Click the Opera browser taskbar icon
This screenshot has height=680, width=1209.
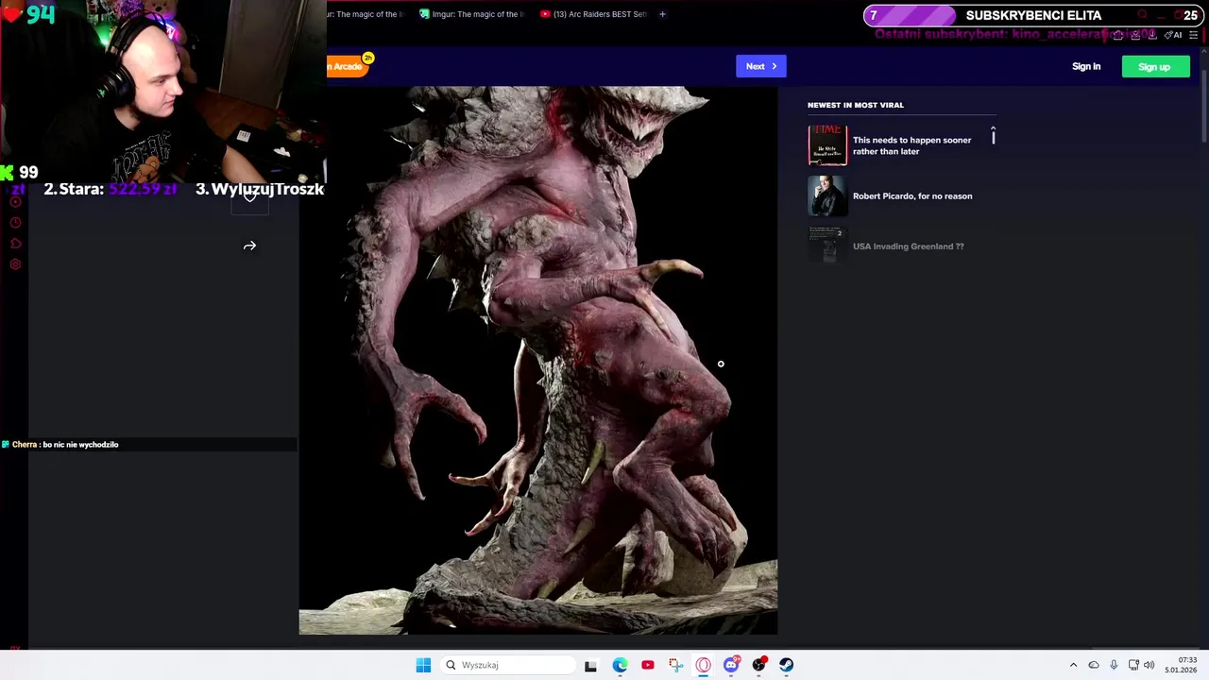703,665
